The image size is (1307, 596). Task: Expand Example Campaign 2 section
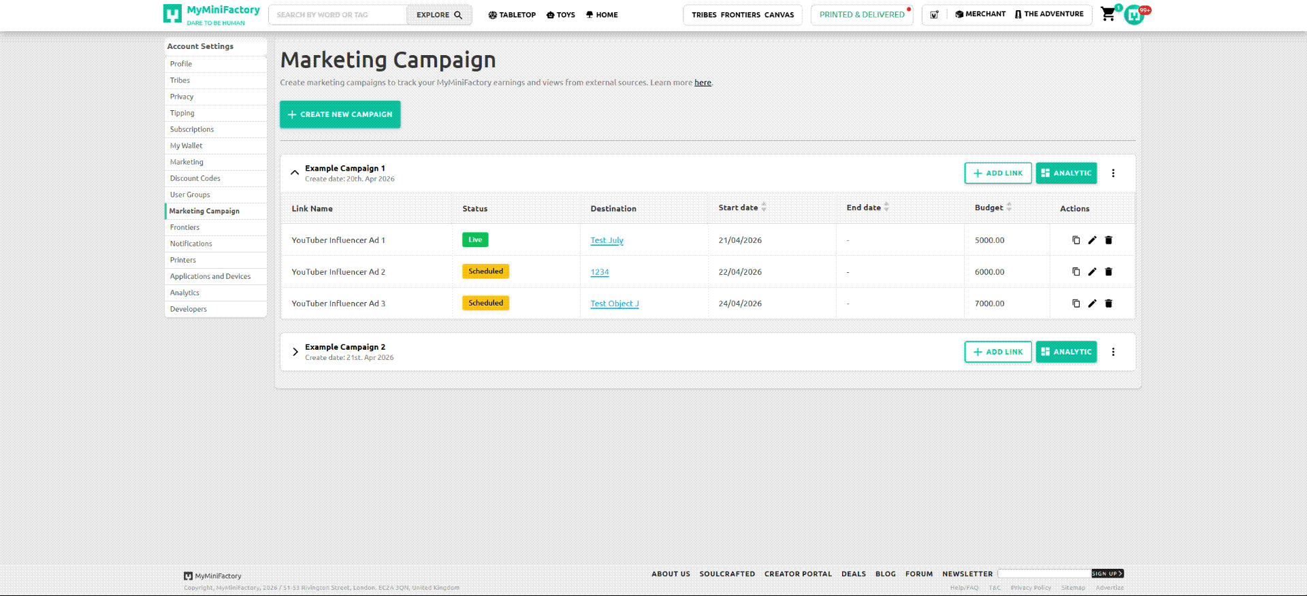point(295,352)
